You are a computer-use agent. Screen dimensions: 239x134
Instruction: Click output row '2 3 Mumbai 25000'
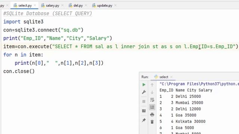(x=181, y=103)
